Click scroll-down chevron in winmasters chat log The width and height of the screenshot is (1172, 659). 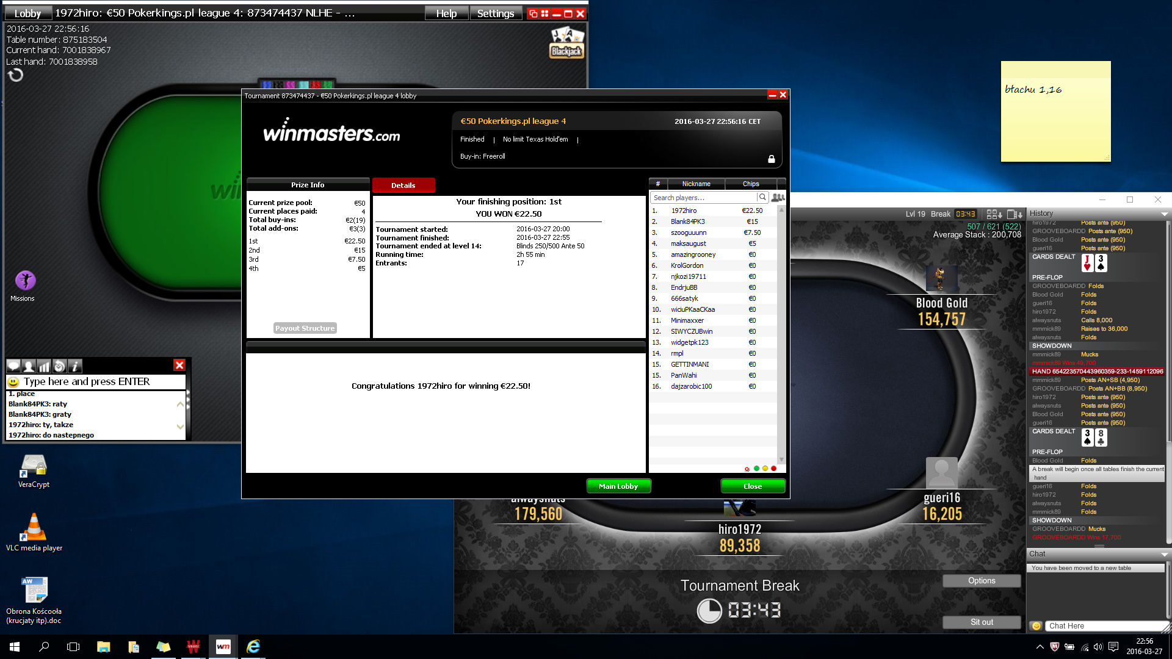(180, 427)
